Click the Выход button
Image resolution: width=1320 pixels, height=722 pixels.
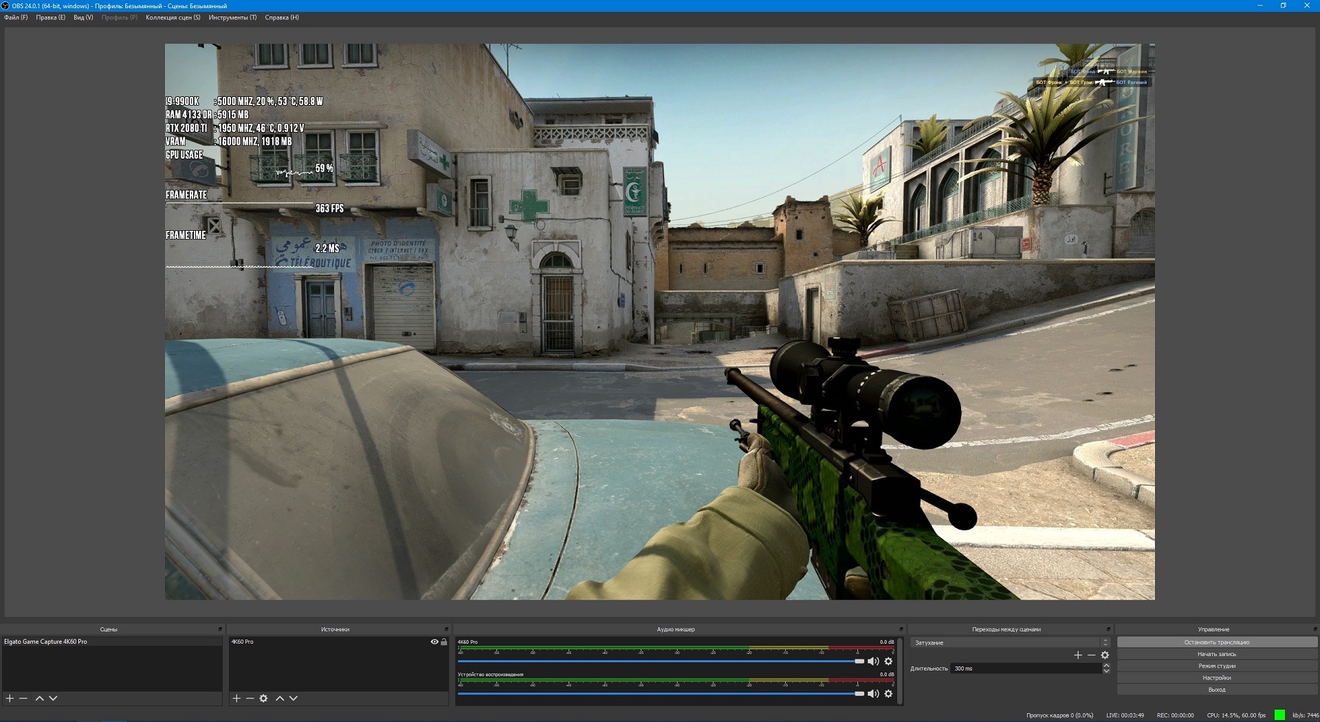(x=1217, y=689)
